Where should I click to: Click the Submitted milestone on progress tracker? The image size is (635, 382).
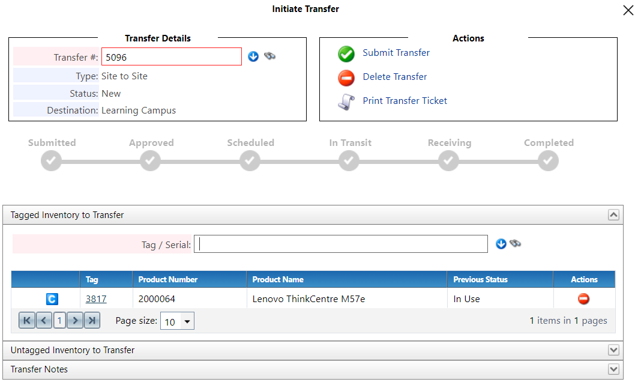coord(51,160)
